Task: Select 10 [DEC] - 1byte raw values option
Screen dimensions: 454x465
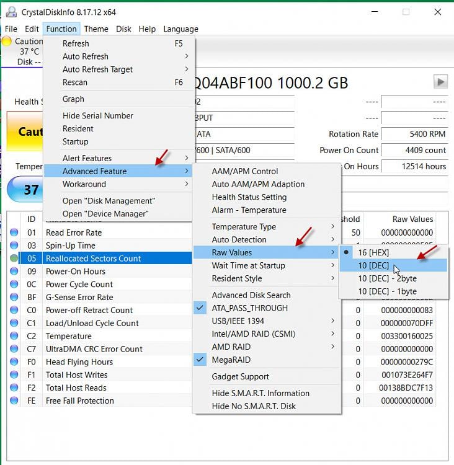Action: [393, 291]
